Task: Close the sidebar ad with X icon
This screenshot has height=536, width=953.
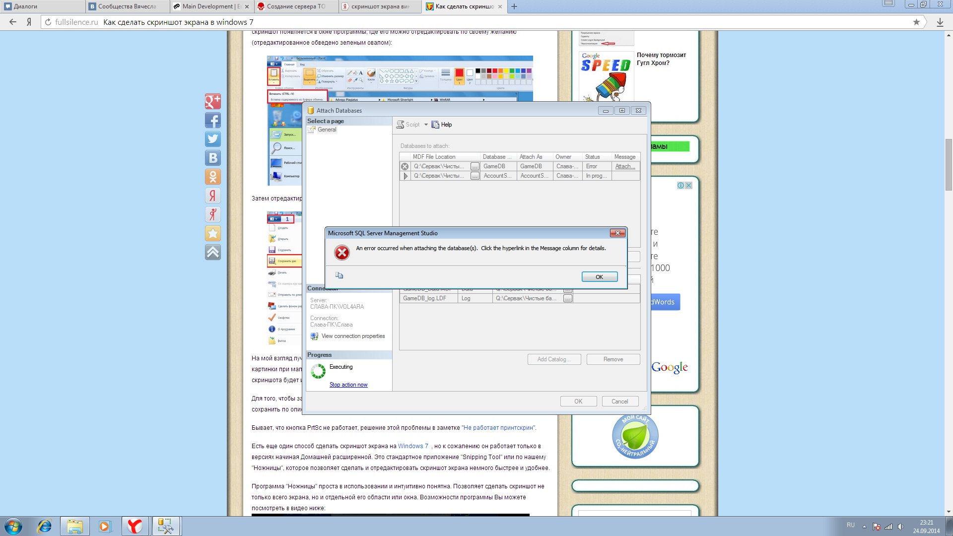Action: point(688,185)
